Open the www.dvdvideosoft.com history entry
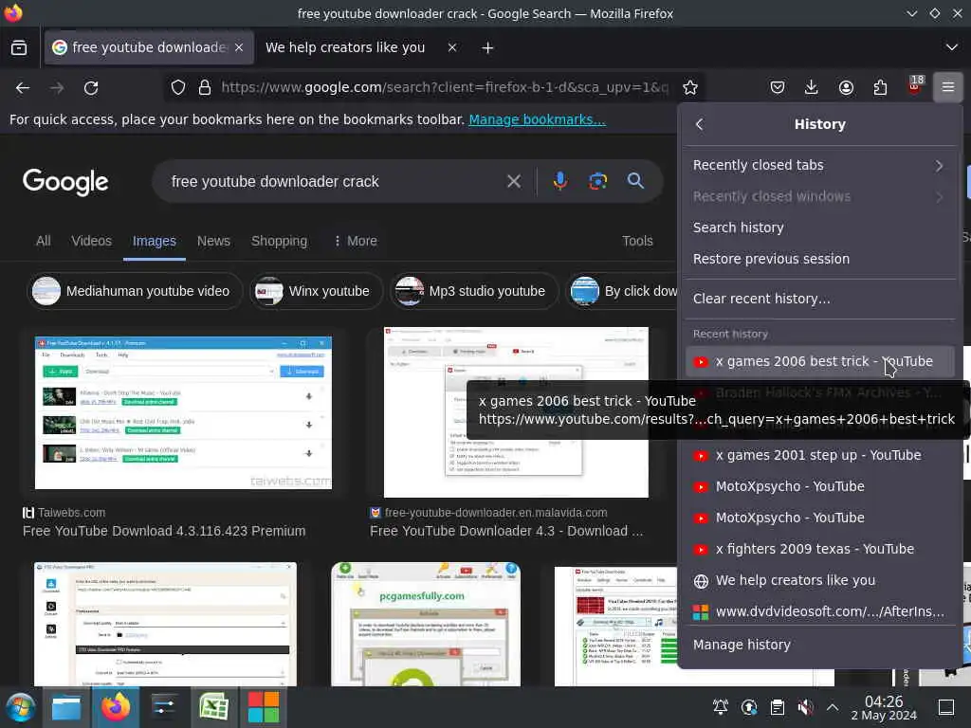This screenshot has height=728, width=971. (x=820, y=611)
